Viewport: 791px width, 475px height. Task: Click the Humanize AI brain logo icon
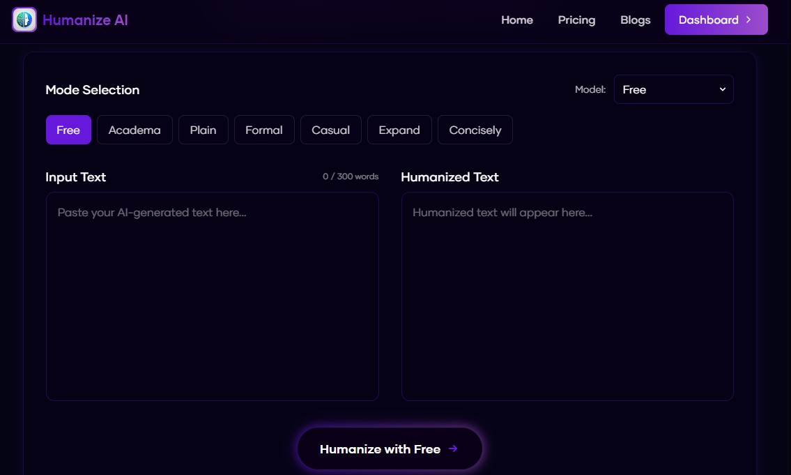[x=24, y=20]
